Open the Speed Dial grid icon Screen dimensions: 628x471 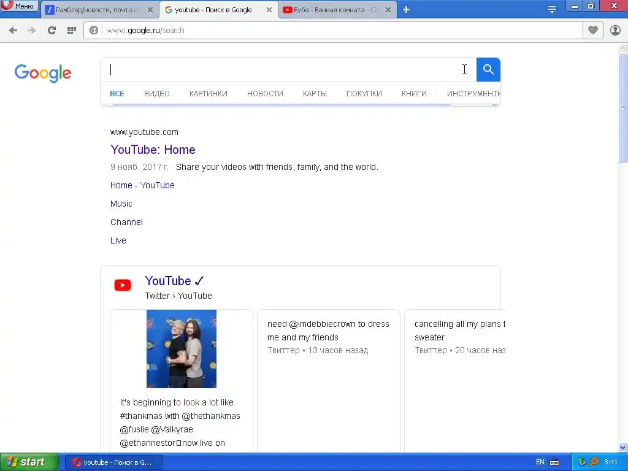pos(72,31)
